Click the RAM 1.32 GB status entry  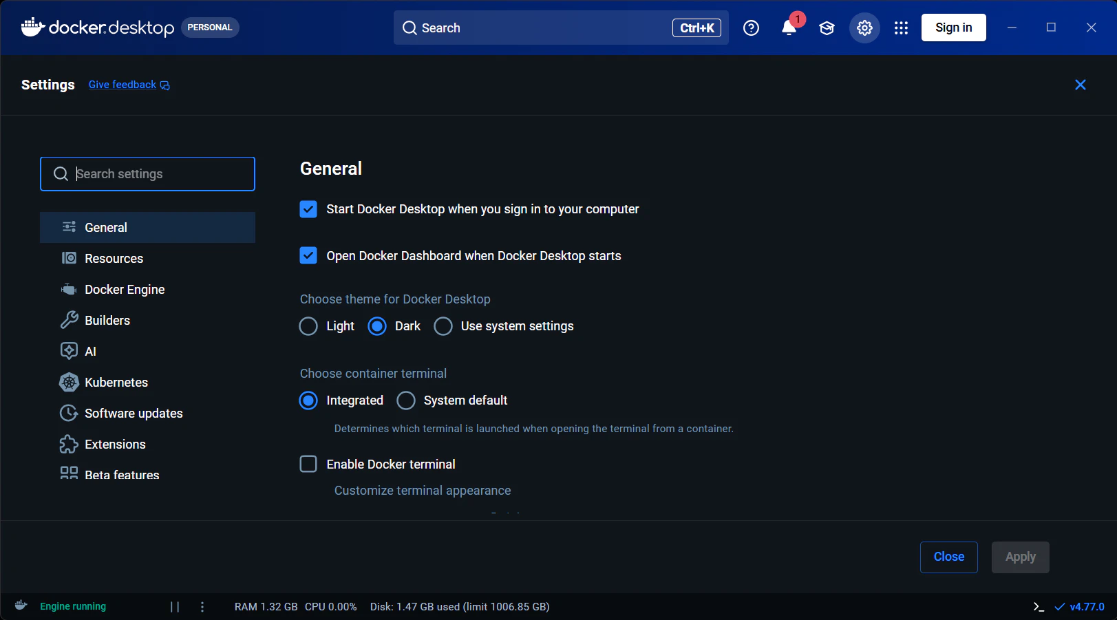[x=266, y=606]
